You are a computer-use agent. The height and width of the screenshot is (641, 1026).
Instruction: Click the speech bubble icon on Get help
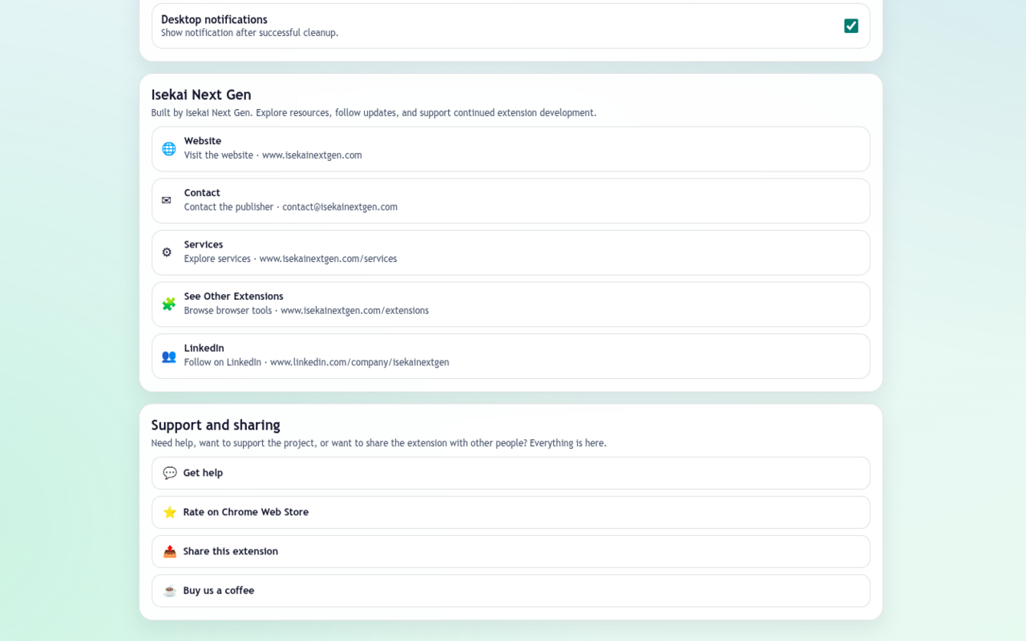point(170,473)
